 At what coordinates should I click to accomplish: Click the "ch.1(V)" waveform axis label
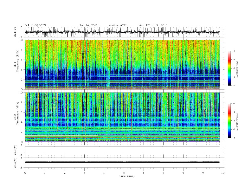point(15,32)
